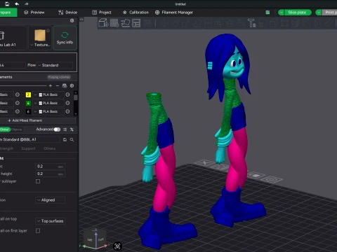Click the plus icon to add filament
Viewport: 337px width, 252px height.
pos(51,85)
